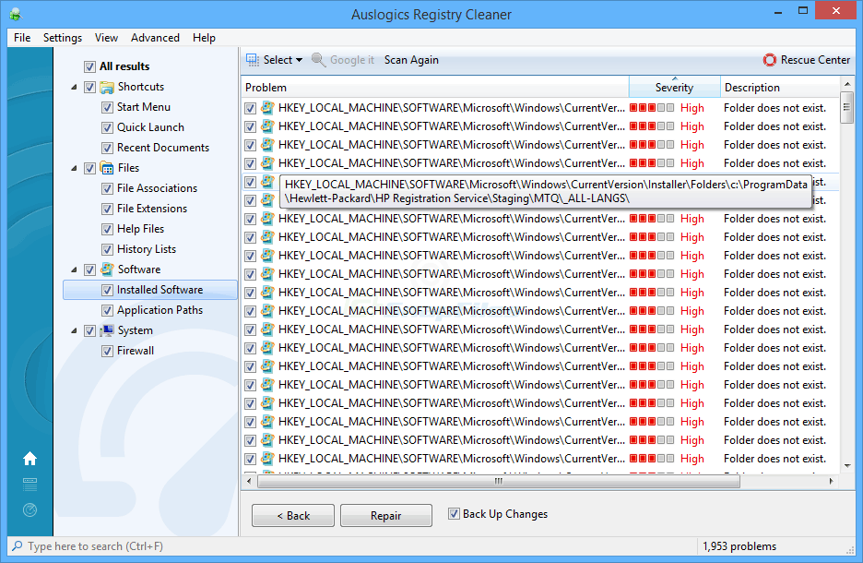This screenshot has width=863, height=563.
Task: Click the search field Type here to search
Action: [x=352, y=545]
